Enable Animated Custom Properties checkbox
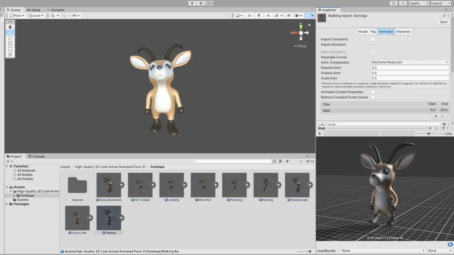The width and height of the screenshot is (454, 255). click(373, 92)
